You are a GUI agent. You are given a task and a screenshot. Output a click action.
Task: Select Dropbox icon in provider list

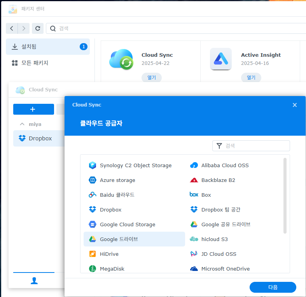(x=93, y=210)
